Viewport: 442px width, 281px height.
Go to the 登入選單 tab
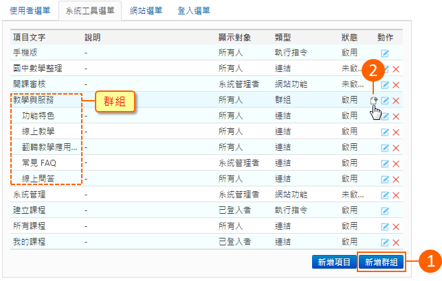coord(194,10)
